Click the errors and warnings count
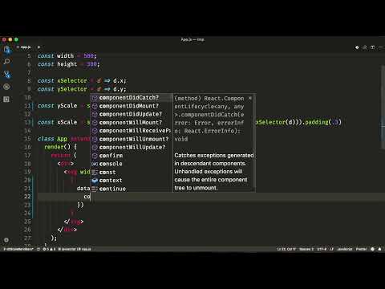 point(49,249)
